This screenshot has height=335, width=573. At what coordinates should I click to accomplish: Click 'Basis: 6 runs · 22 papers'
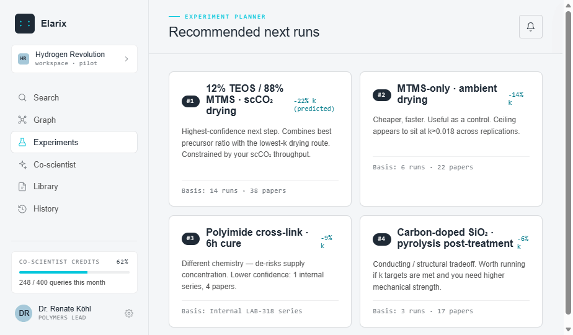[423, 167]
